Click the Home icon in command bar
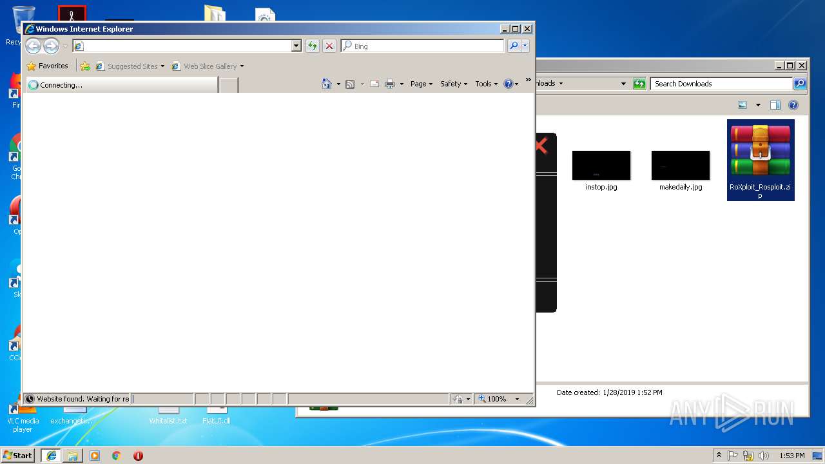The width and height of the screenshot is (825, 464). [327, 84]
